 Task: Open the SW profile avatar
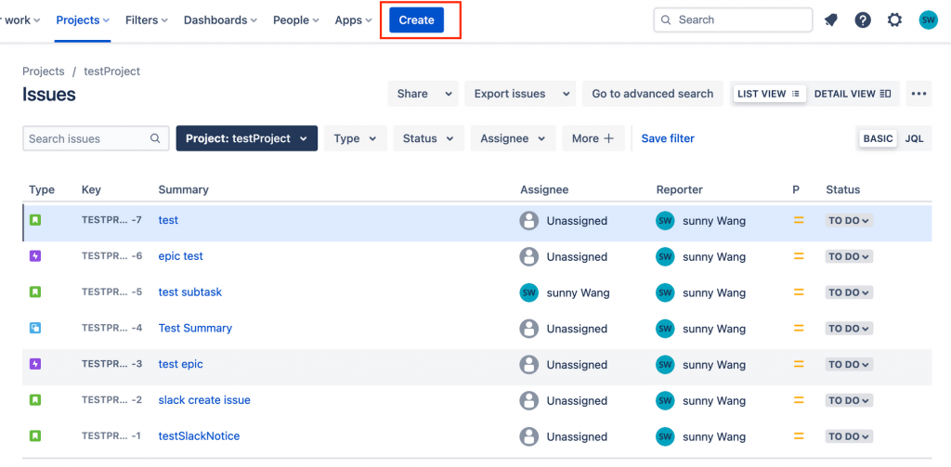tap(928, 19)
